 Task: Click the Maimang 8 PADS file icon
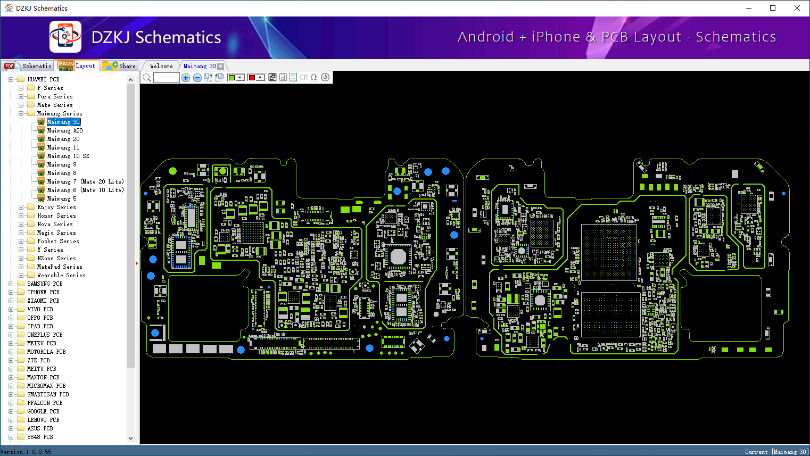[x=41, y=173]
